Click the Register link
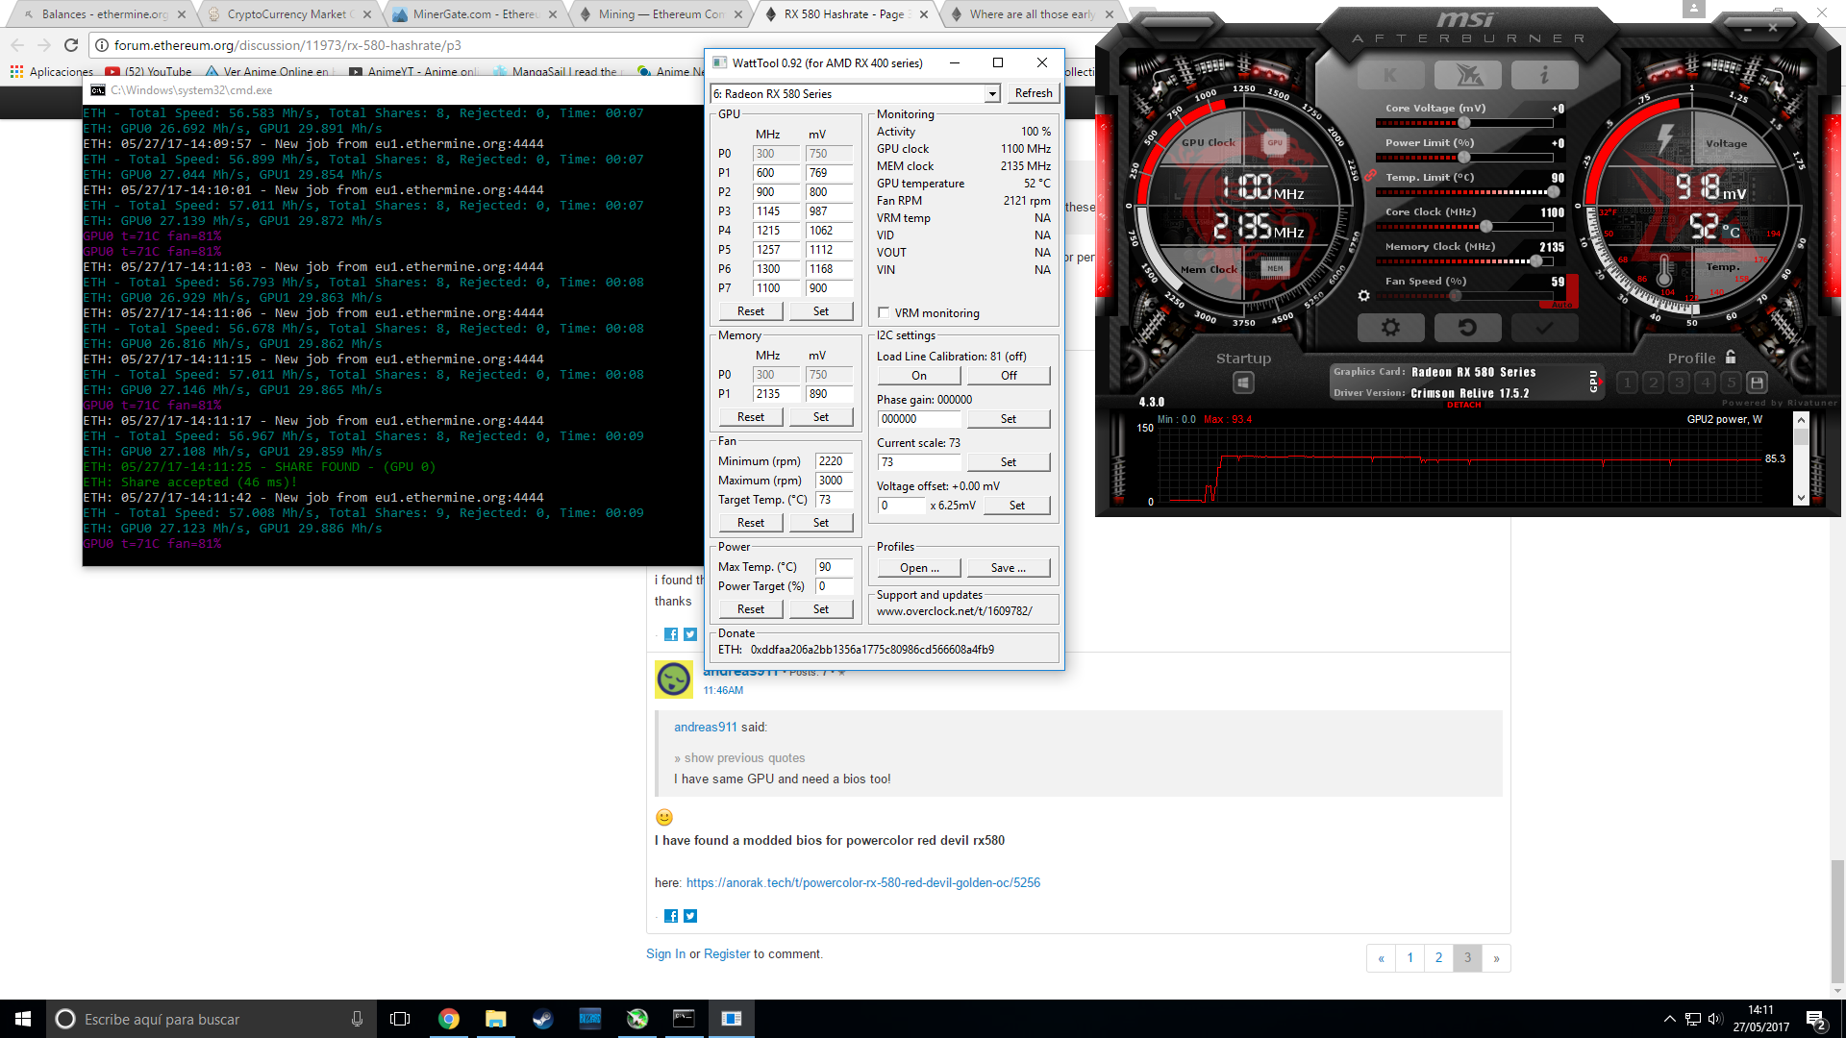This screenshot has width=1846, height=1038. [x=727, y=953]
